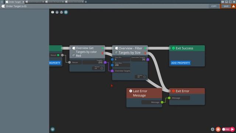The height and width of the screenshot is (133, 236).
Task: Click the Order Target (v.0) title
Action: coord(16,6)
